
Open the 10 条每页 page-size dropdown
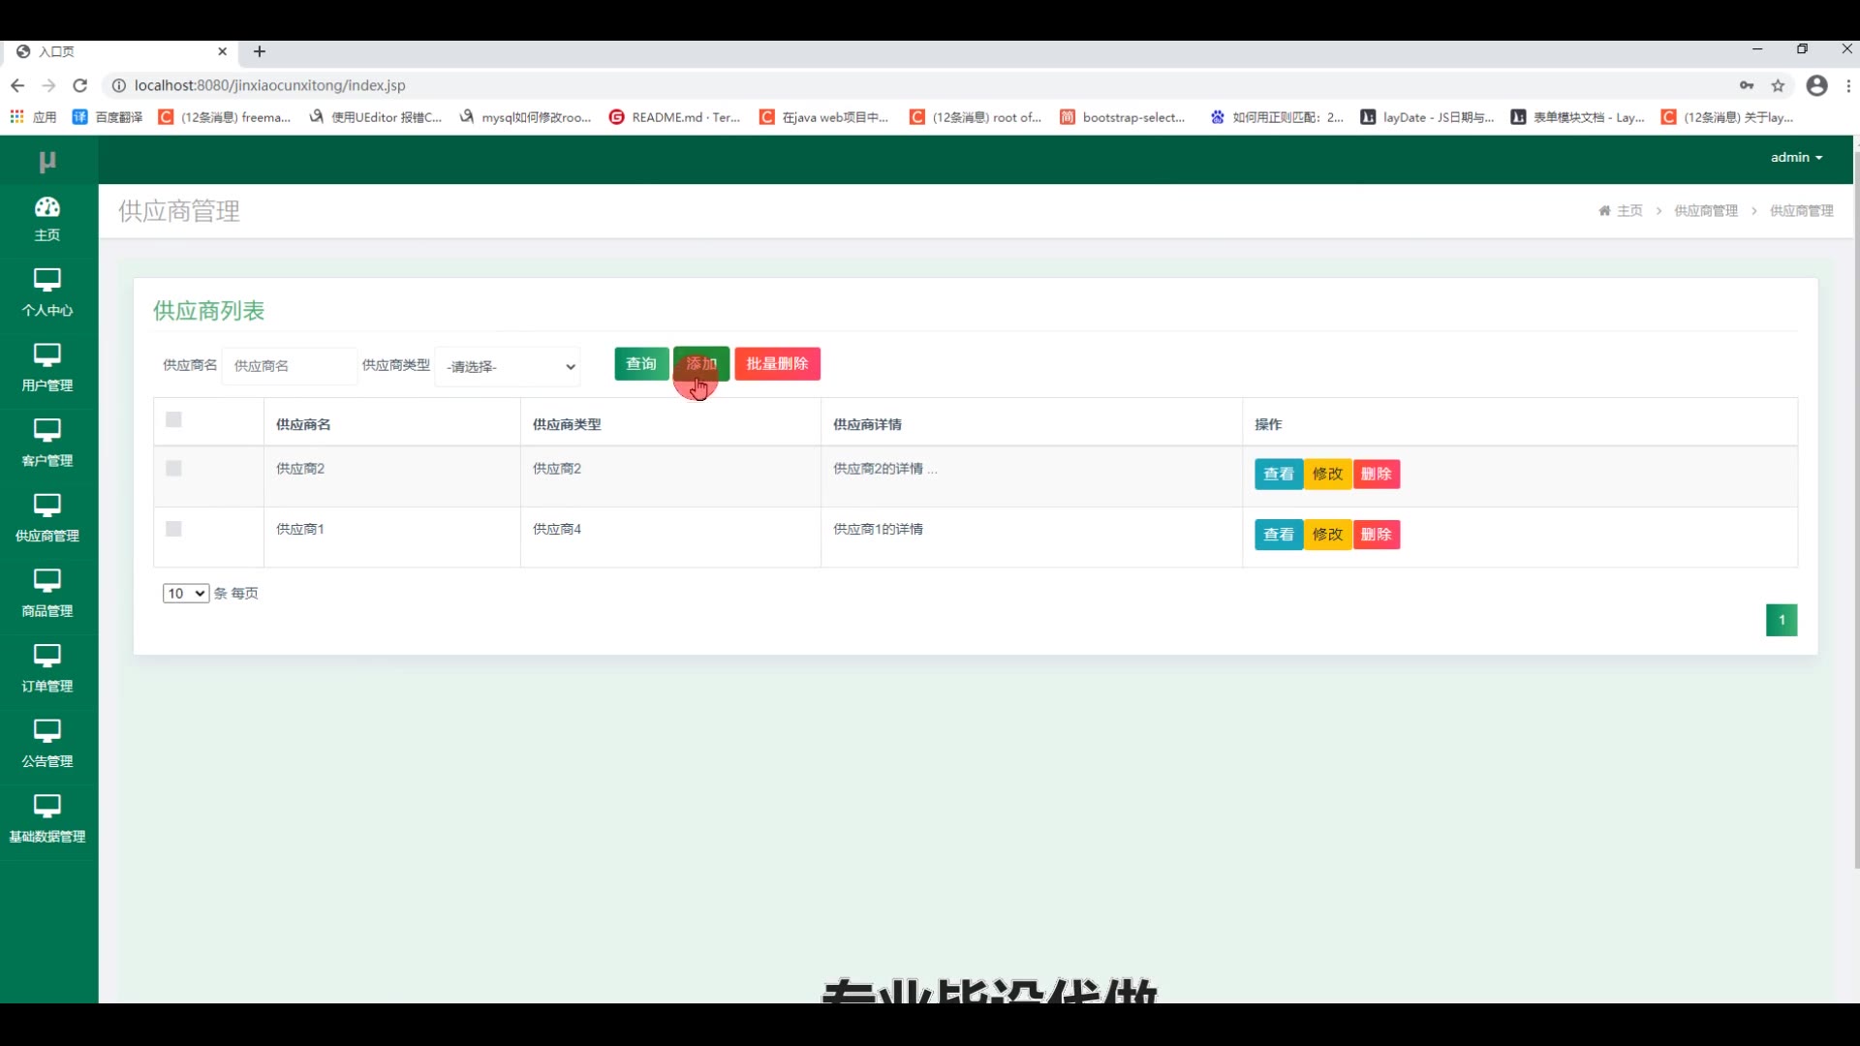pyautogui.click(x=186, y=593)
